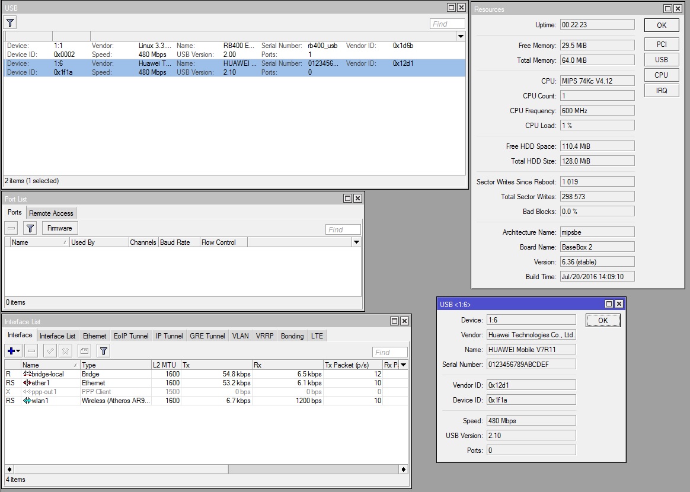690x492 pixels.
Task: Click the horizontal scrollbar right arrow in Interface List
Action: click(404, 469)
